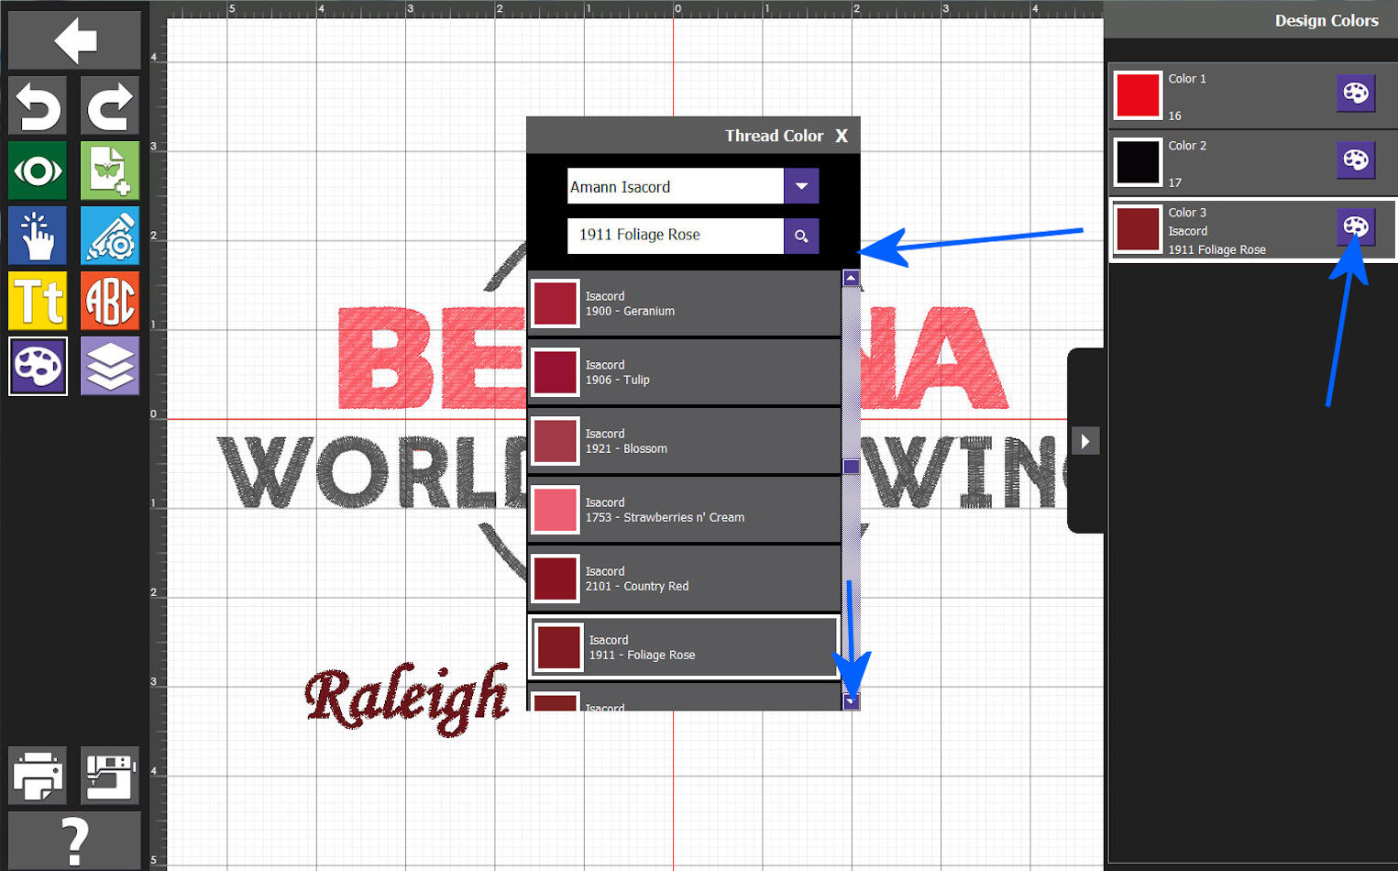Click the Color 3 Foliage Rose swatch
Image resolution: width=1398 pixels, height=871 pixels.
click(x=1138, y=229)
